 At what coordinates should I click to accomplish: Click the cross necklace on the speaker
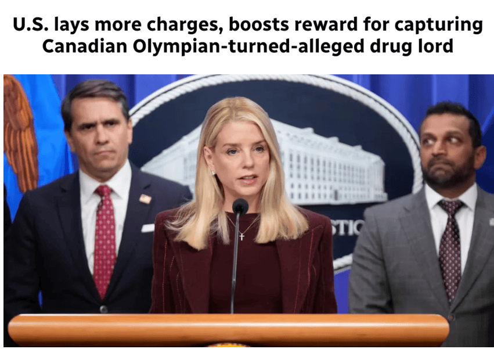(241, 236)
